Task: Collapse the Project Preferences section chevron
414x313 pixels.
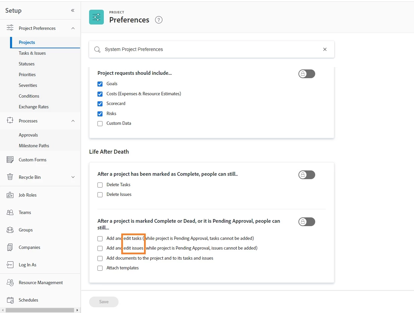Action: tap(73, 28)
